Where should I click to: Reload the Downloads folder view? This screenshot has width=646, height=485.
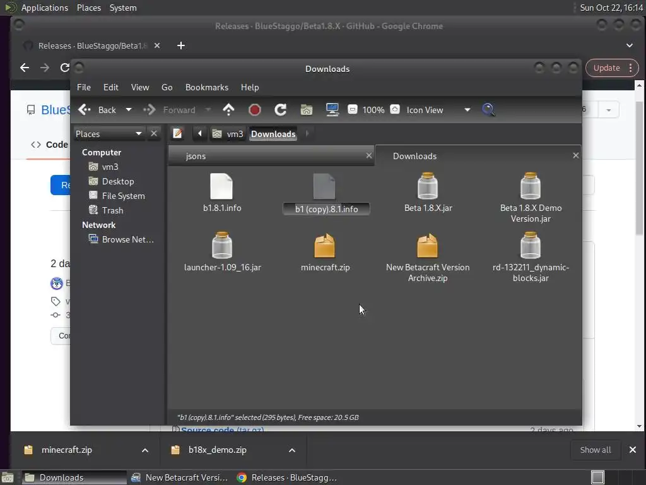pyautogui.click(x=281, y=110)
